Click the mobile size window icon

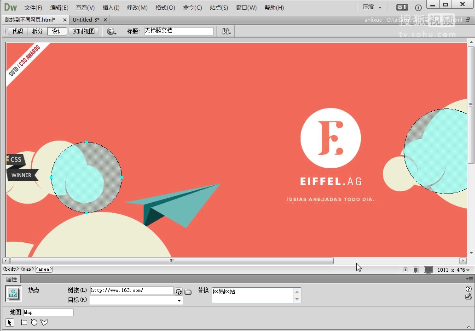405,270
